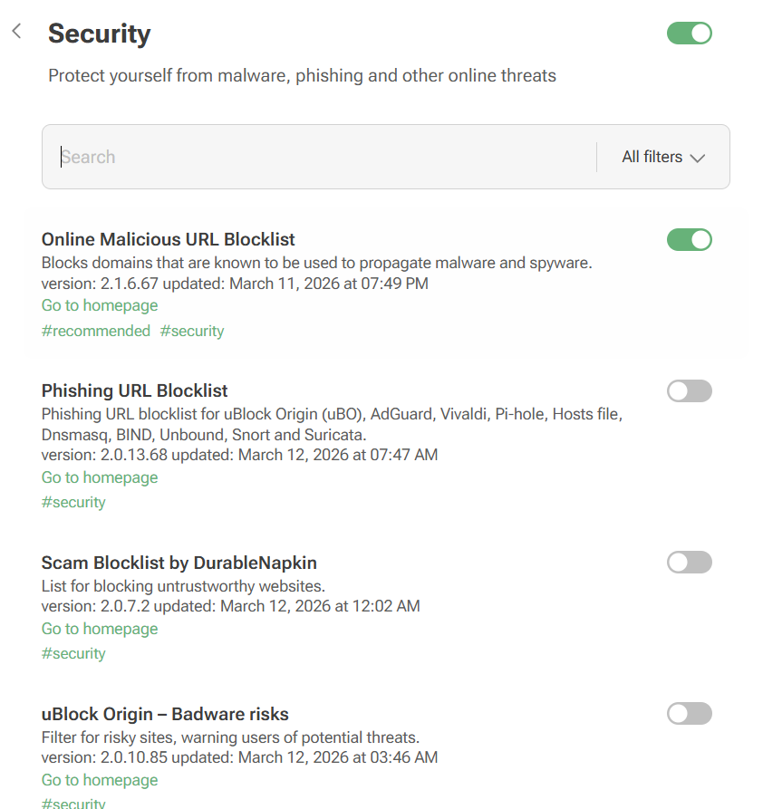
Task: Click the Phishing URL Blocklist title
Action: click(134, 390)
